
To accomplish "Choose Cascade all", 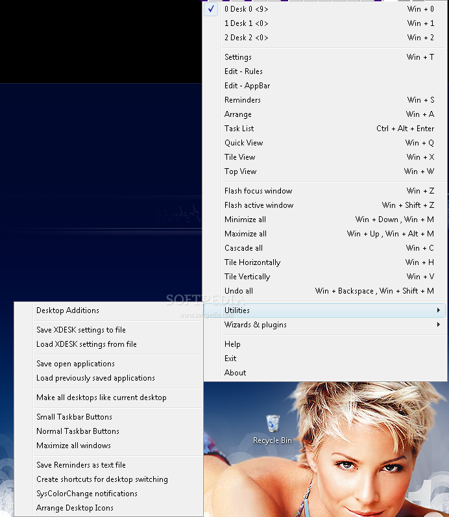I will 324,248.
